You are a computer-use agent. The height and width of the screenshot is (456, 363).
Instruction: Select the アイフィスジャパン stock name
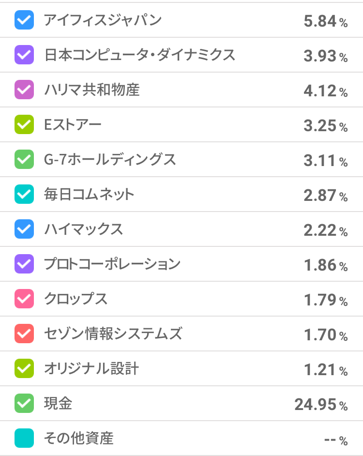point(103,20)
